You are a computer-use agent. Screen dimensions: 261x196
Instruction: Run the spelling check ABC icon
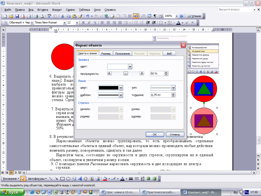click(49, 16)
